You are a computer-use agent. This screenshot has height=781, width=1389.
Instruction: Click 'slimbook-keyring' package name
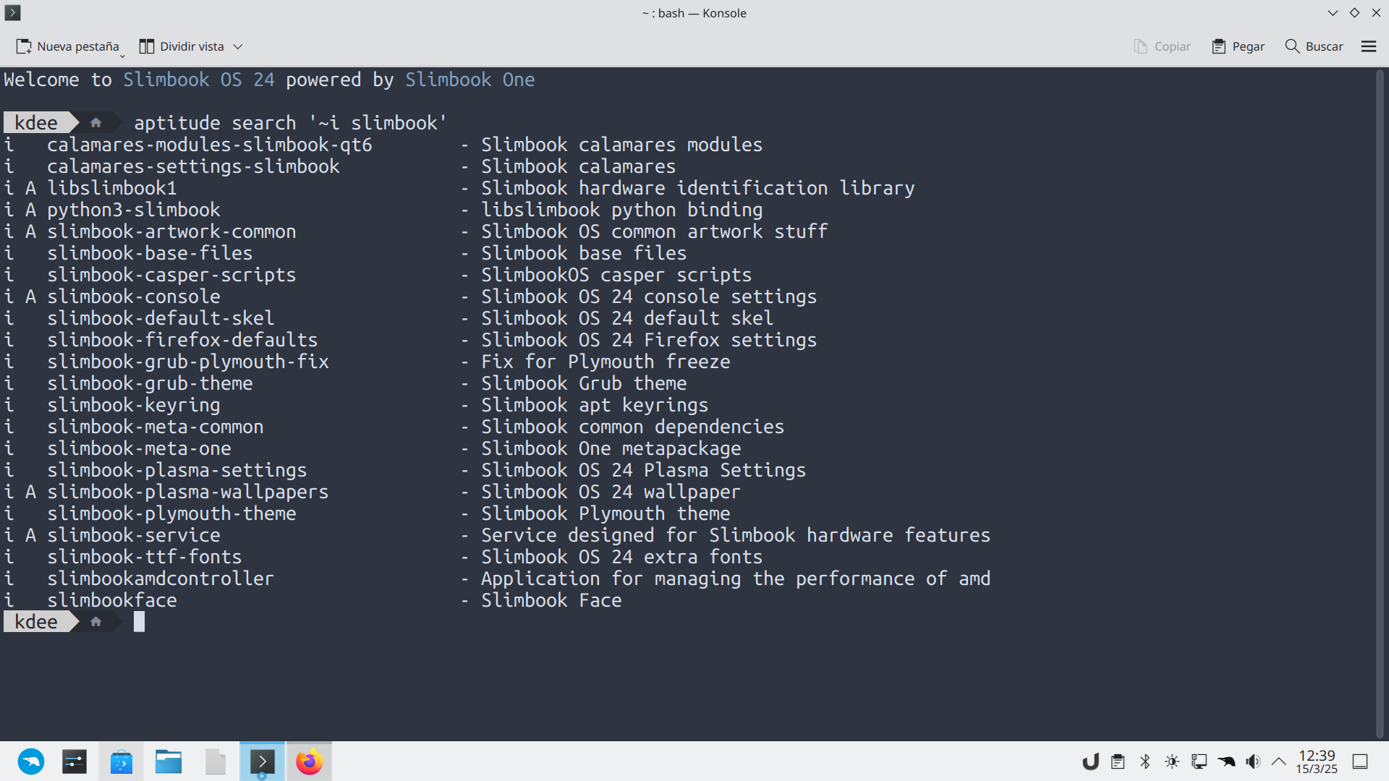134,405
